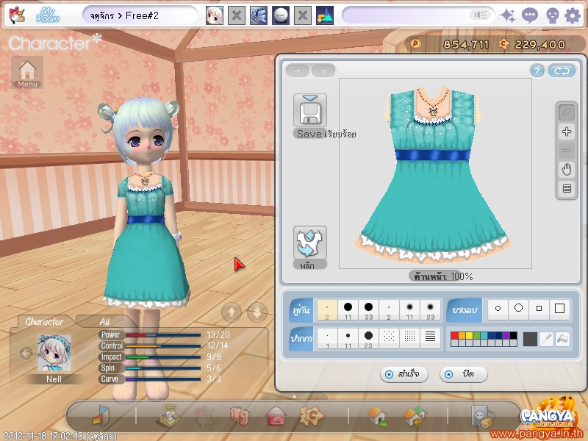
Task: Open the cash register shop icon
Action: click(169, 416)
